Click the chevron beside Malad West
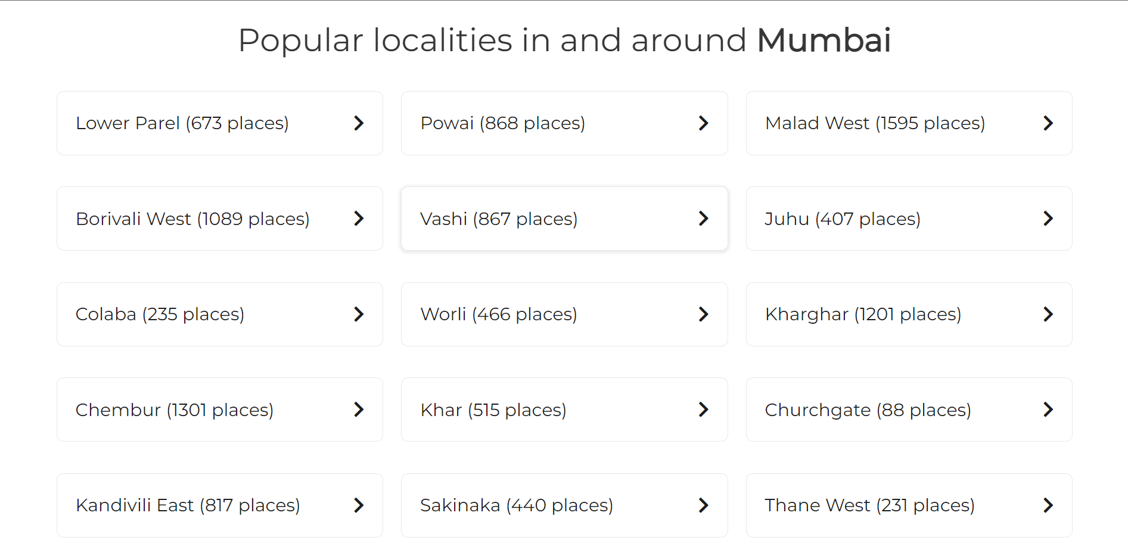This screenshot has height=550, width=1128. point(1049,123)
